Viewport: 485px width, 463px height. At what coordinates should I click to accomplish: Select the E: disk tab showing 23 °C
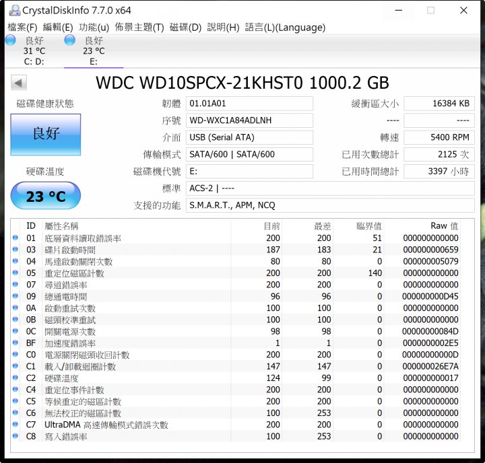tap(94, 50)
